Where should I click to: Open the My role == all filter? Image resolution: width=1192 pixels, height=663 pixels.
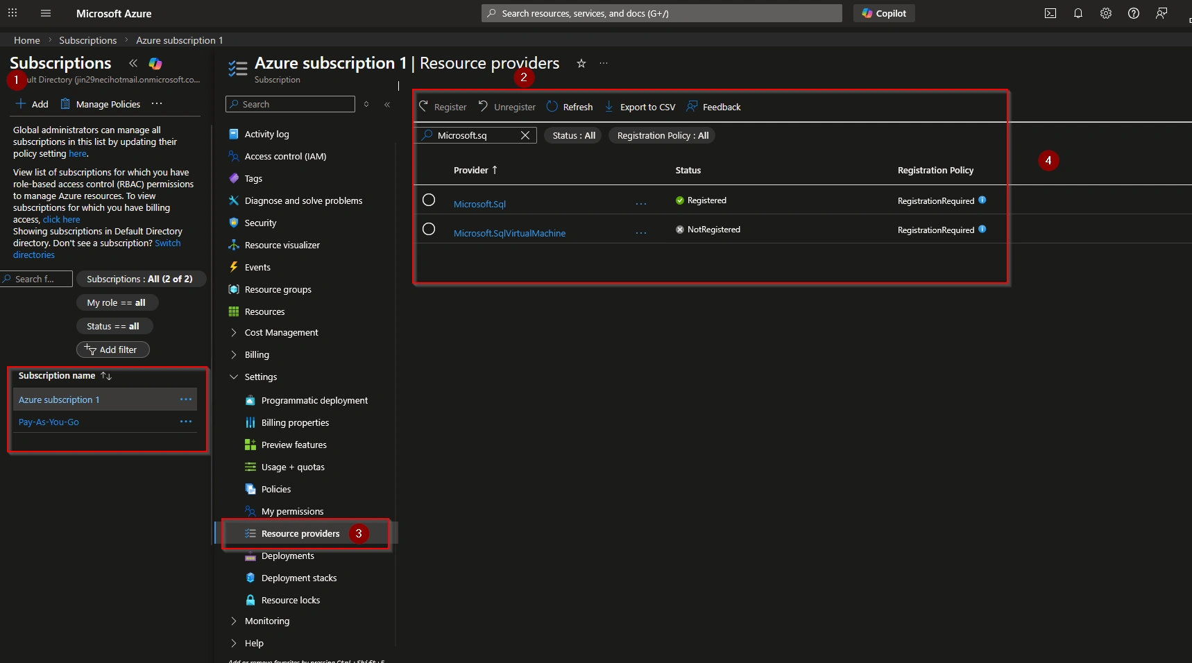coord(117,302)
